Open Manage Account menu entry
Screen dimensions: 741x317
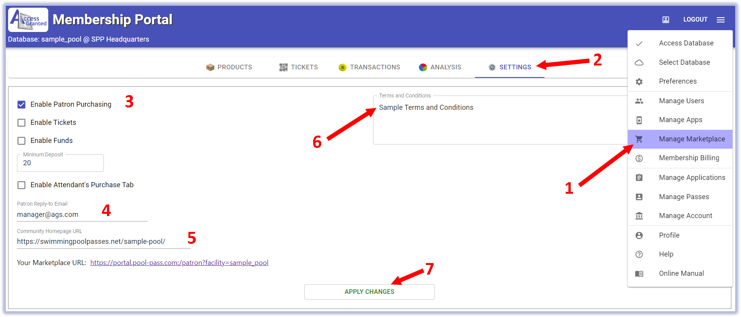click(680, 216)
